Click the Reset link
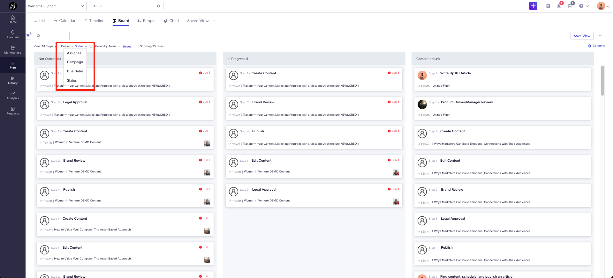 (x=127, y=47)
